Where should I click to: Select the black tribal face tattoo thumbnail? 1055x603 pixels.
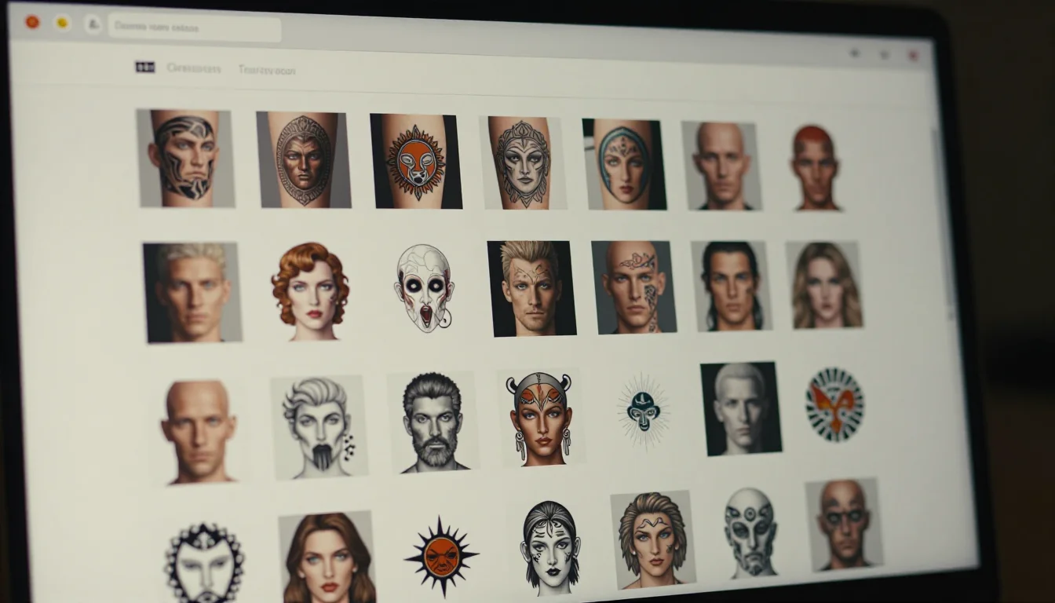coord(184,158)
